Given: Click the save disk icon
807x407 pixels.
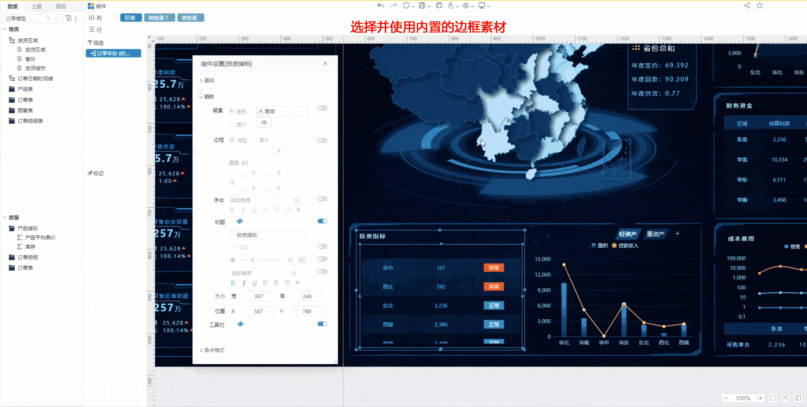Looking at the screenshot, I should (x=422, y=5).
